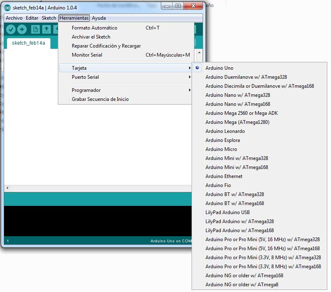
Task: Expand the Puerto Serial submenu
Action: click(126, 77)
